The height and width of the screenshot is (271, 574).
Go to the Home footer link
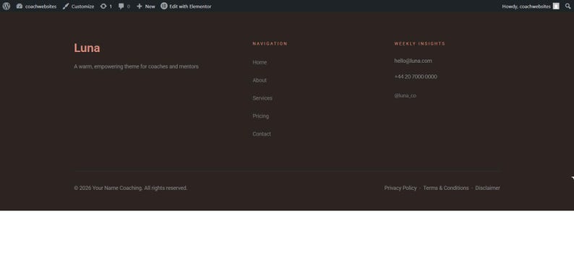pyautogui.click(x=260, y=62)
